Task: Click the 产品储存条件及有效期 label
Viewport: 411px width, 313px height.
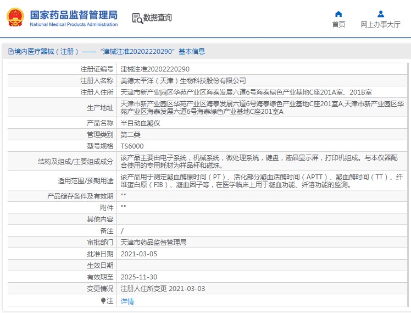Action: (x=80, y=196)
